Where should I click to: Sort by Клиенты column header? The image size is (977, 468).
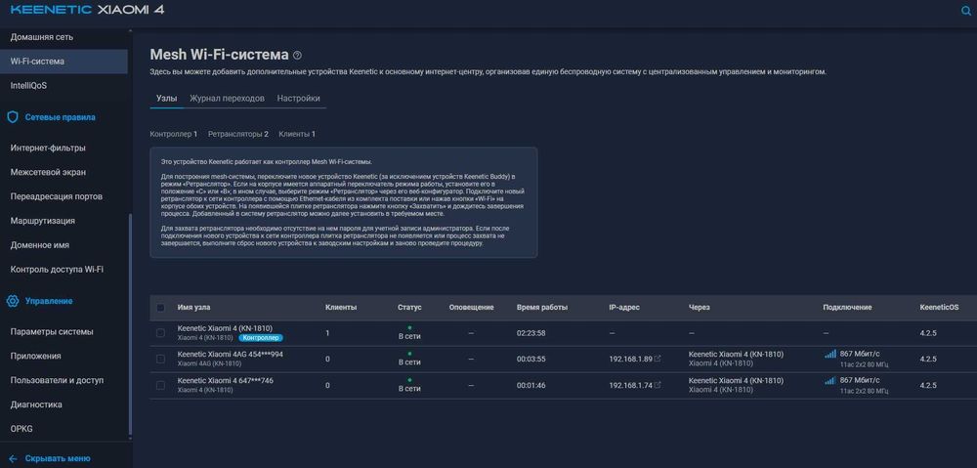pos(341,307)
